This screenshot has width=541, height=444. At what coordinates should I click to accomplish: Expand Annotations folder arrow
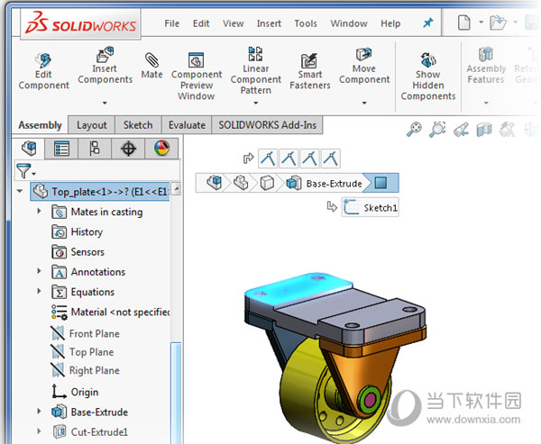click(39, 271)
